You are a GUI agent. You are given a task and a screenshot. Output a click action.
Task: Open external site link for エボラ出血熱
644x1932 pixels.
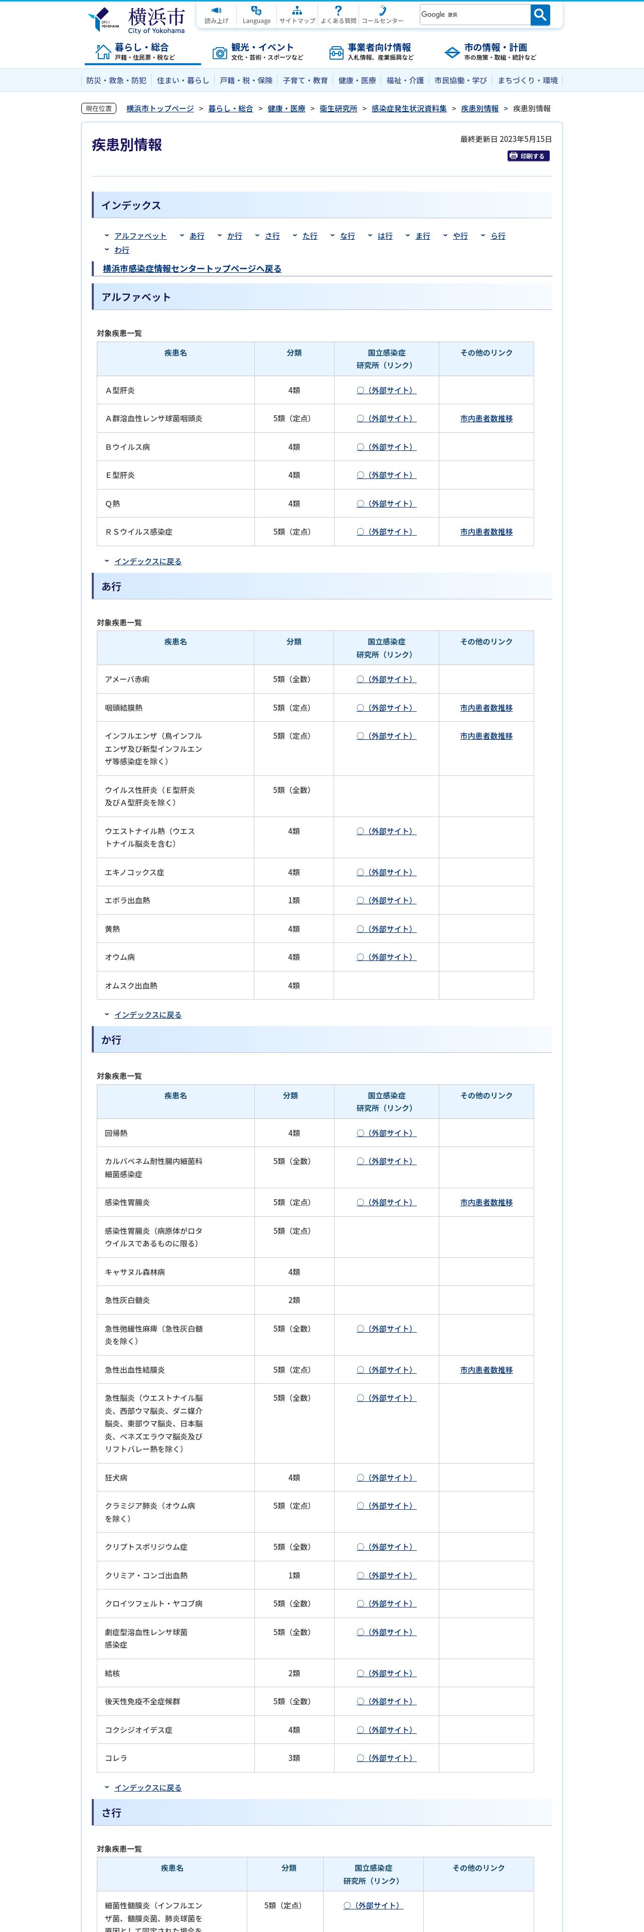point(386,901)
